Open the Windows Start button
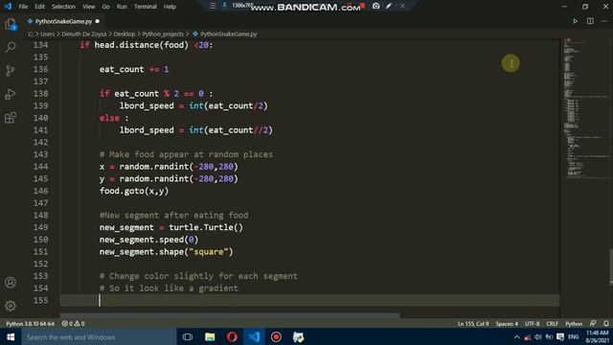 click(x=11, y=336)
